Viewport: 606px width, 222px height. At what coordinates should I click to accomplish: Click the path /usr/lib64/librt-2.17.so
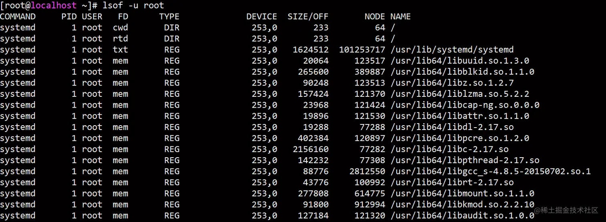[x=452, y=182]
